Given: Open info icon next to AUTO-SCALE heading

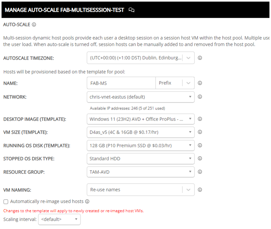Looking at the screenshot, I should (x=34, y=25).
